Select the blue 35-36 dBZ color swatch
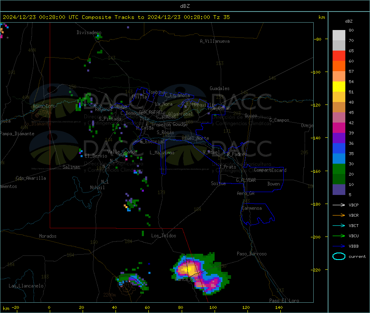This screenshot has width=370, height=313. coord(339,148)
